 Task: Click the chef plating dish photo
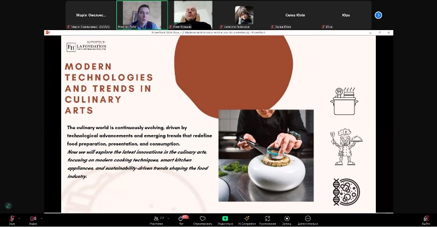[x=266, y=155]
